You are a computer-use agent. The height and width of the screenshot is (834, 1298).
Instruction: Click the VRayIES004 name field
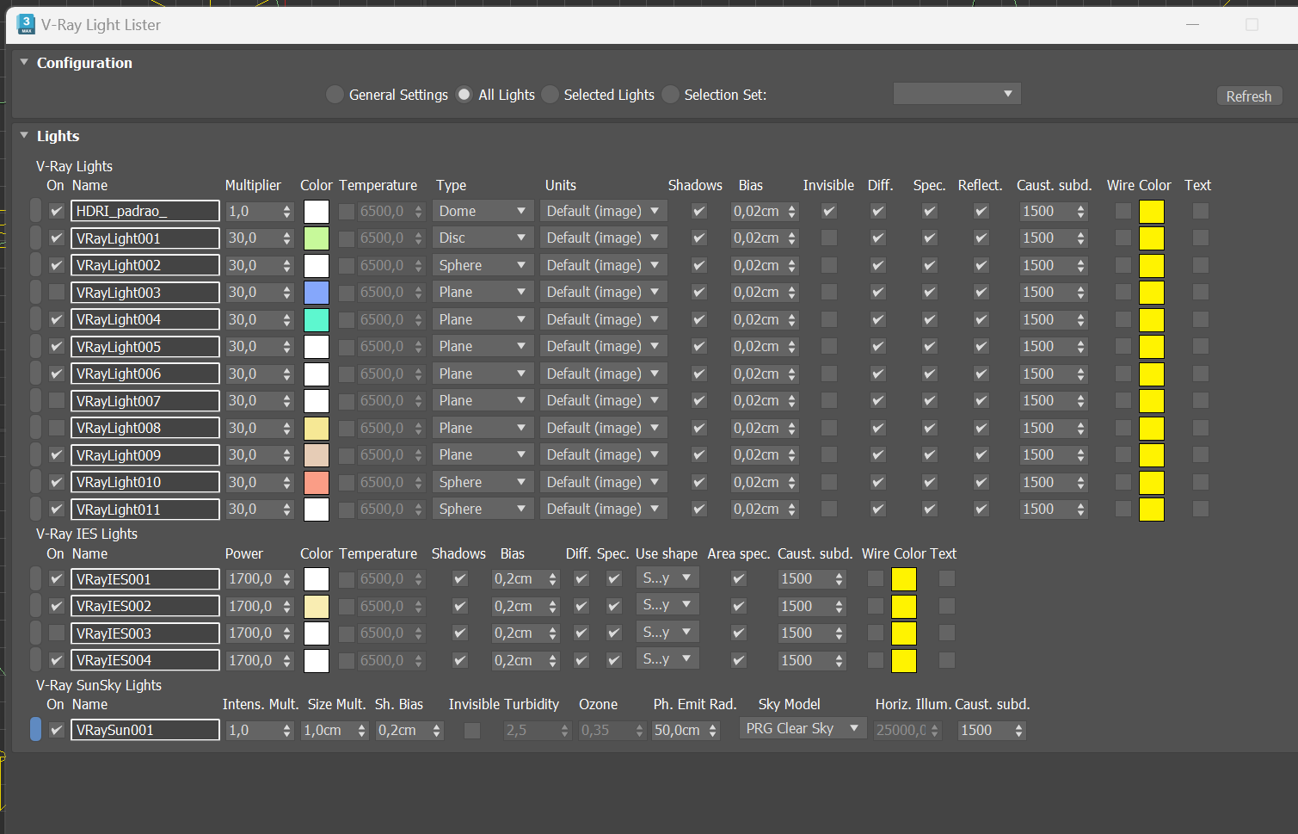coord(145,660)
